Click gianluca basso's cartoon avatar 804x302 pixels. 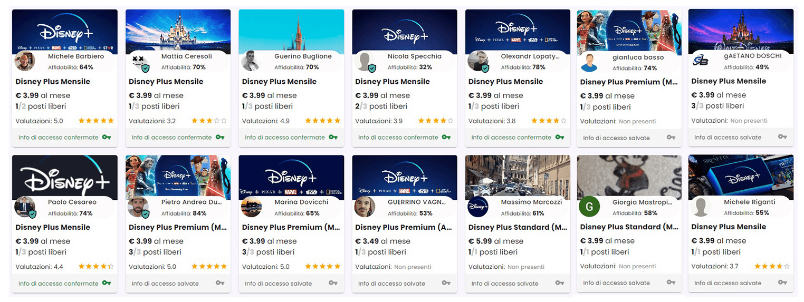pyautogui.click(x=589, y=62)
